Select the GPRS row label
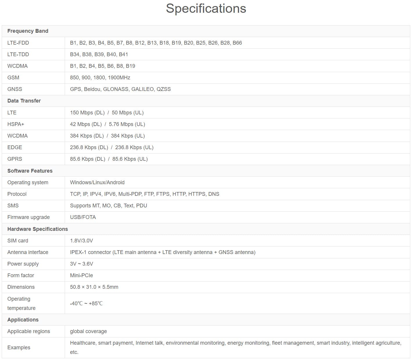Screen dimensions: 412x360 (15, 159)
